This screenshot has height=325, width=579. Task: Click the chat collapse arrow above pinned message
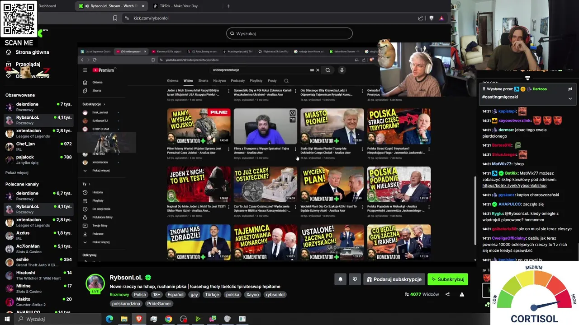coord(527,78)
